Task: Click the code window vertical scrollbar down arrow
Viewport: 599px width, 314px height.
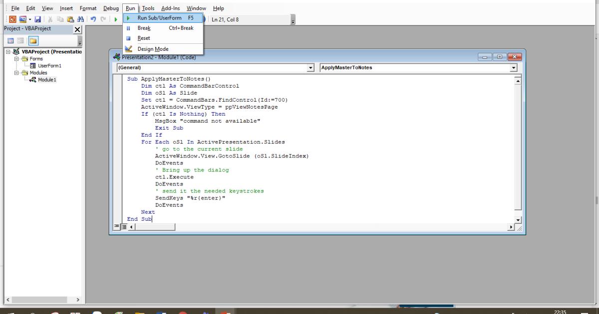Action: pyautogui.click(x=518, y=220)
